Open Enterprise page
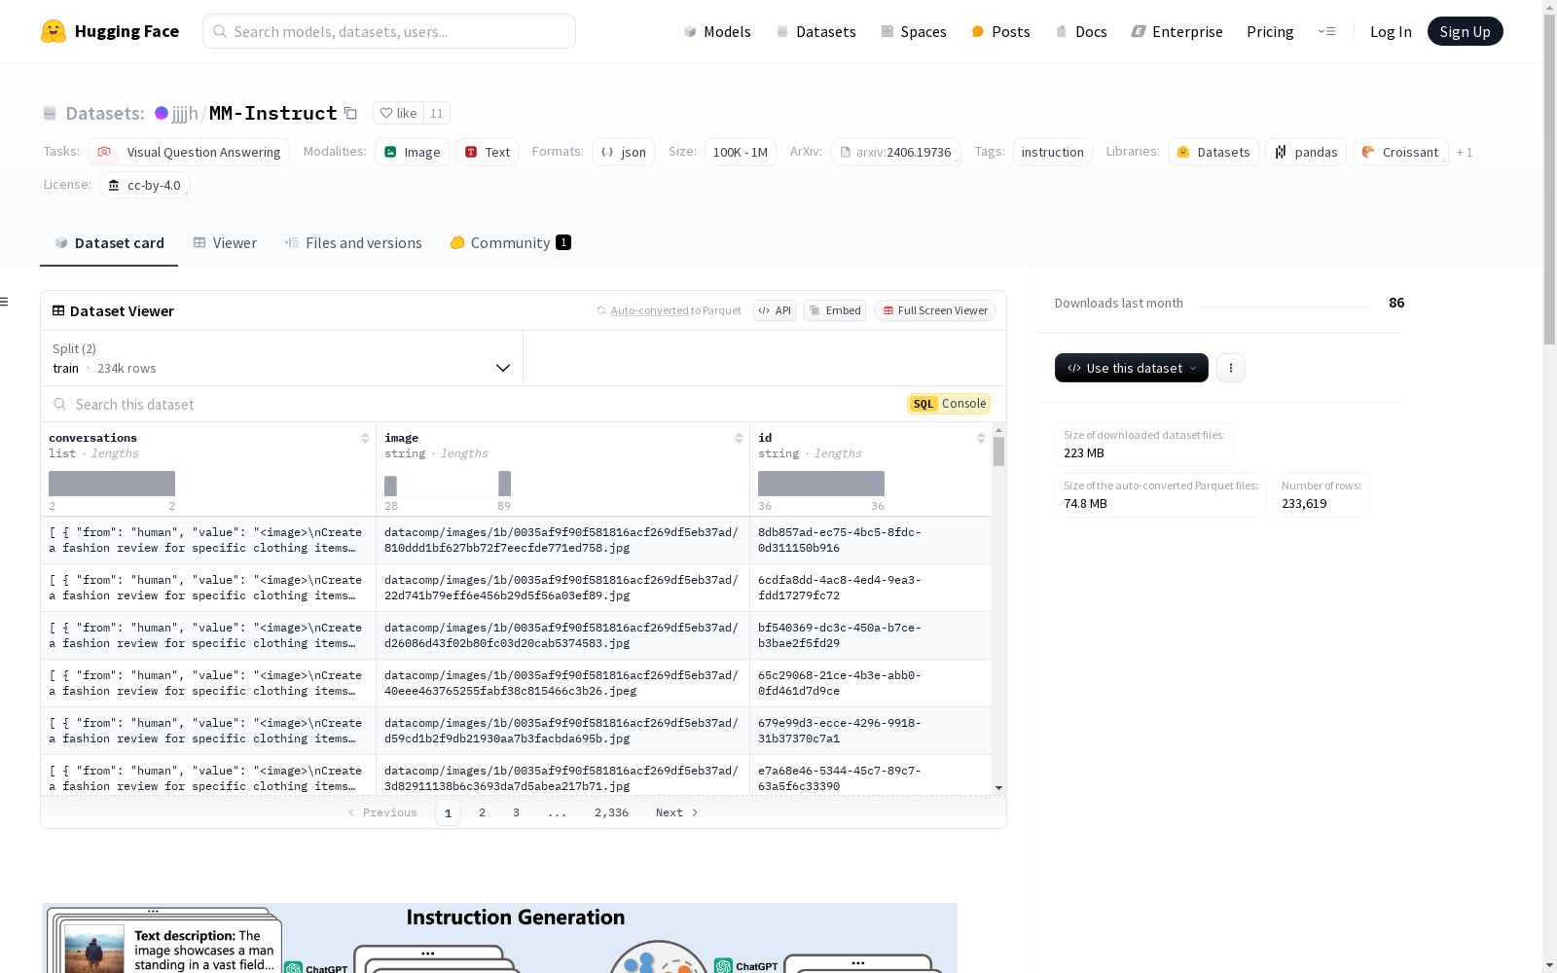The height and width of the screenshot is (973, 1557). [x=1177, y=31]
